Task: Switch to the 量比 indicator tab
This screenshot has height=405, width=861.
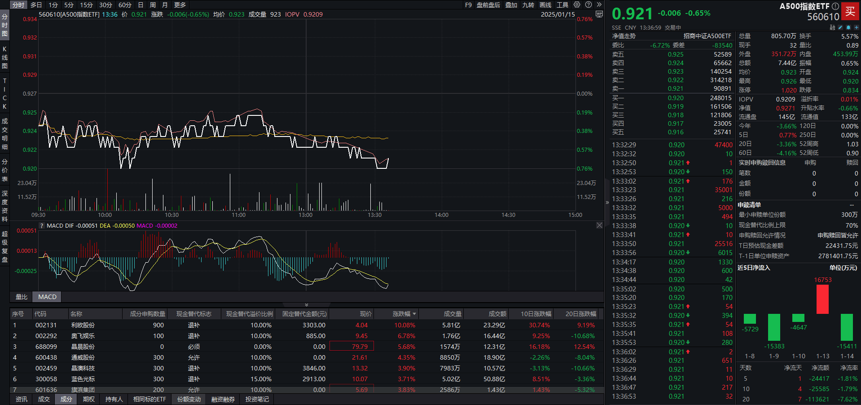Action: pos(22,297)
